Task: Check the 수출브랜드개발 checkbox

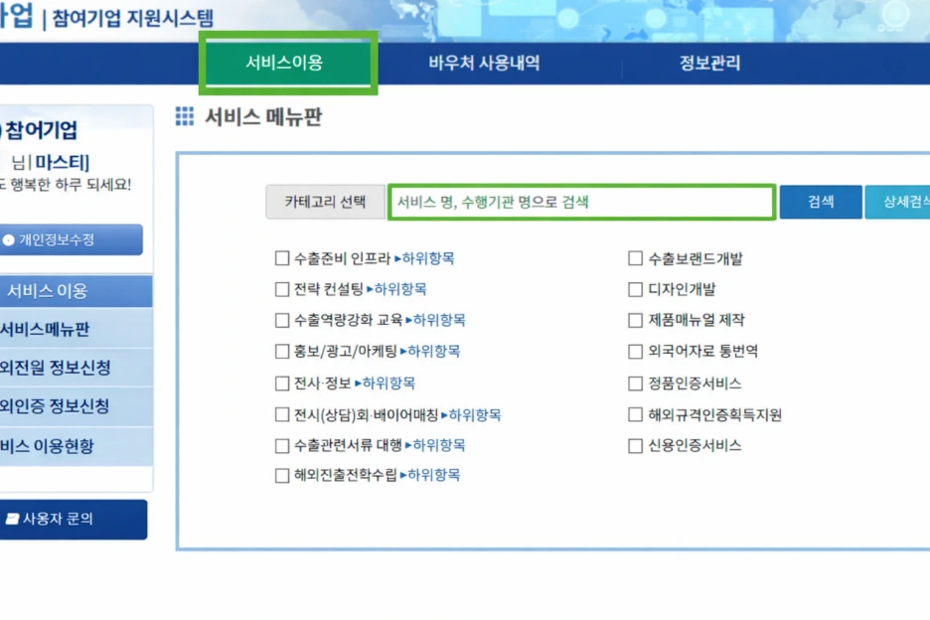Action: pyautogui.click(x=634, y=257)
